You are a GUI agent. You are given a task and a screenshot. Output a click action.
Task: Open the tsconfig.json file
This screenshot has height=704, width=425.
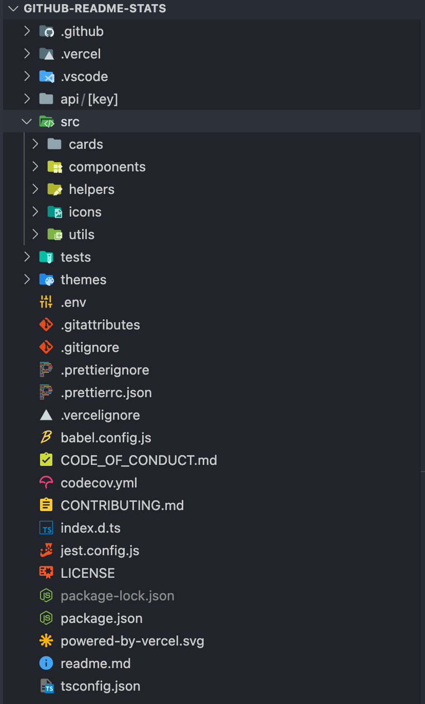(101, 686)
